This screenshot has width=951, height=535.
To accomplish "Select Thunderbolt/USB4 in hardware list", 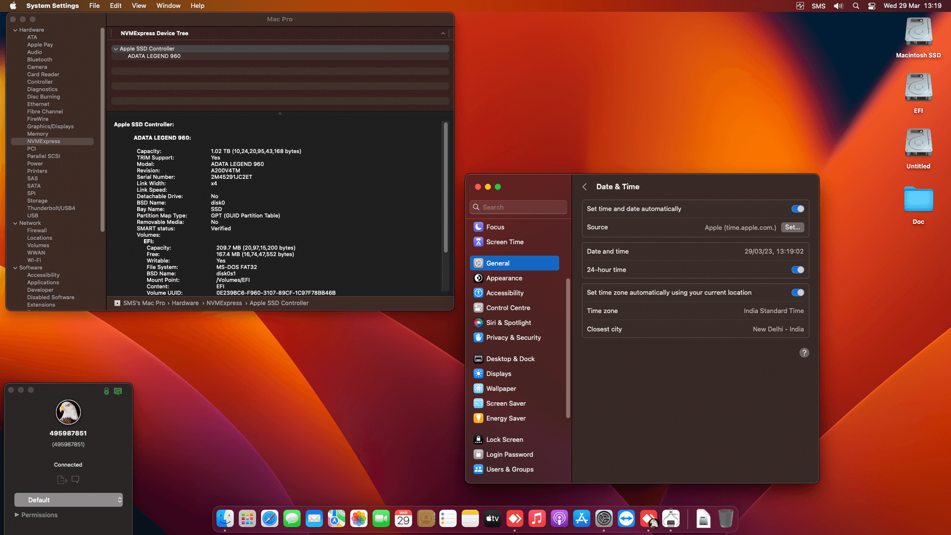I will [51, 209].
